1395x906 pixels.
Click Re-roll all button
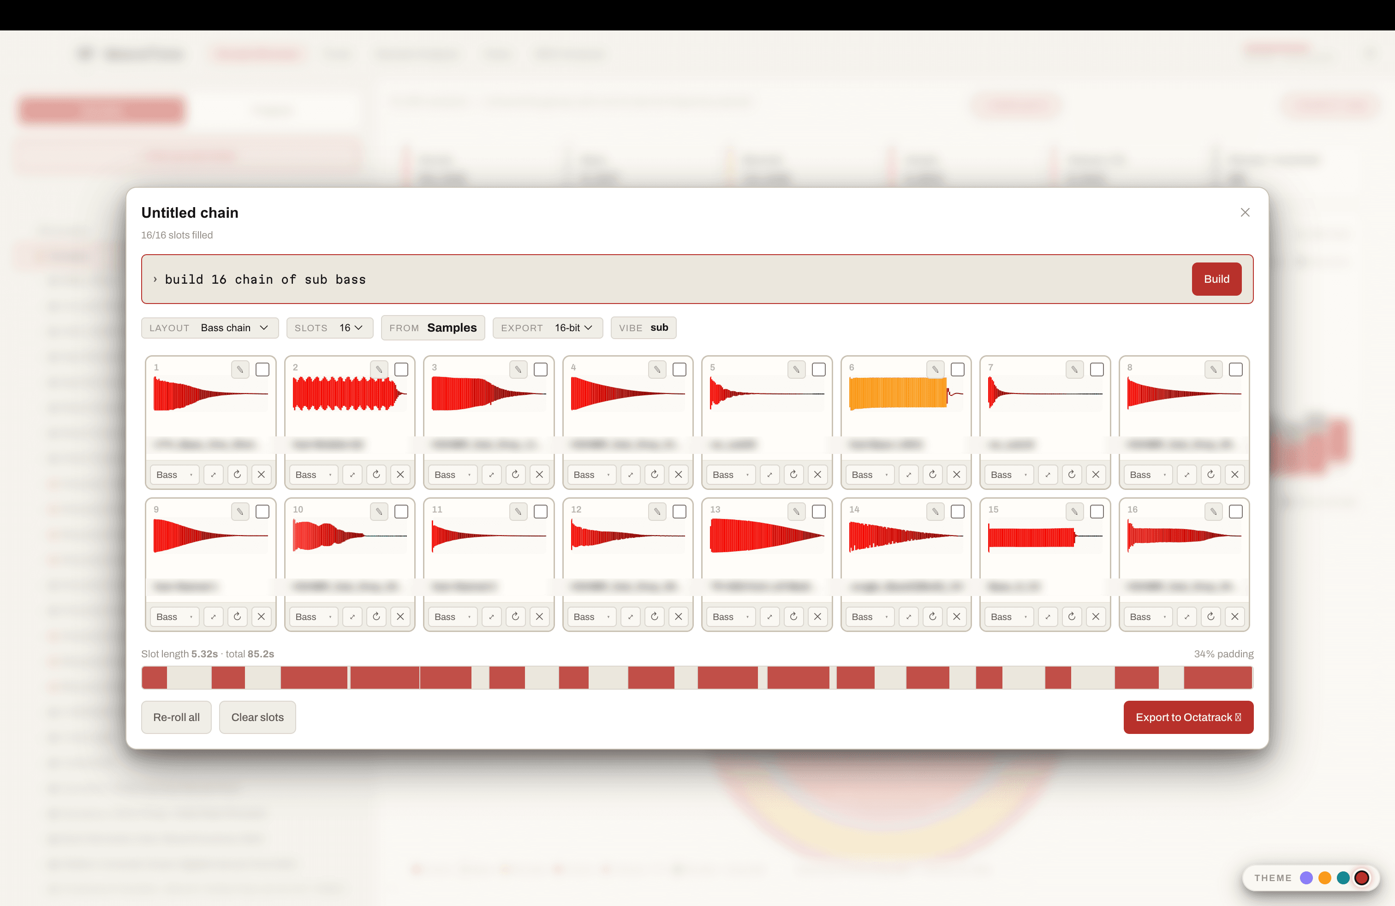pos(176,717)
